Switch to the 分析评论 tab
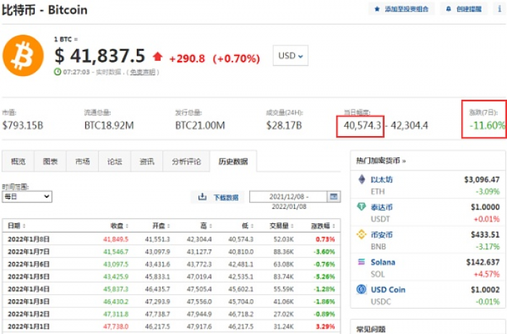 (186, 162)
